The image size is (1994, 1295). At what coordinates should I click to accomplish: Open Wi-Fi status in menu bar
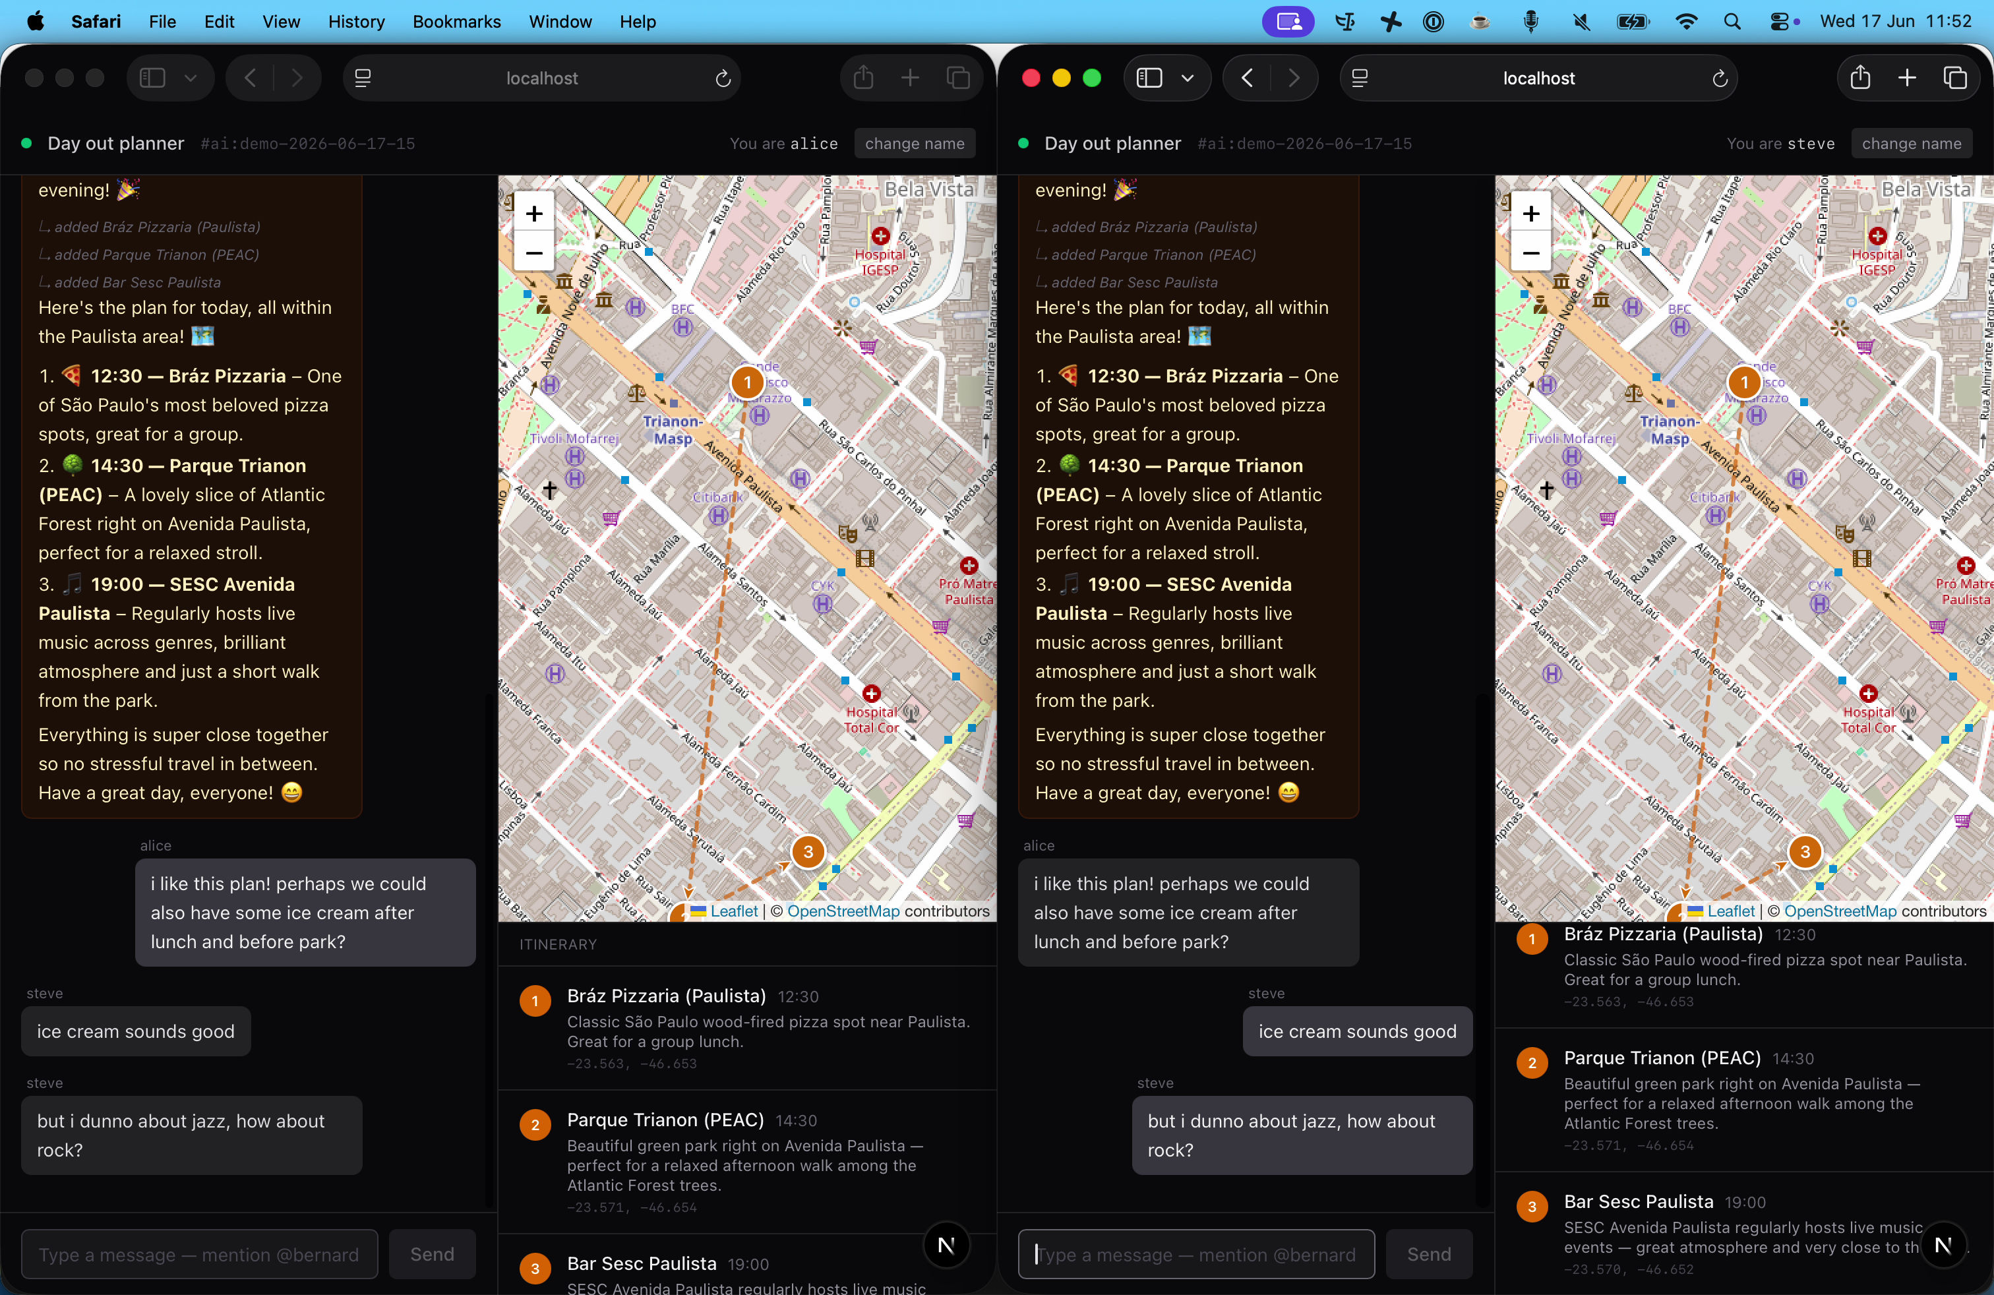tap(1685, 22)
